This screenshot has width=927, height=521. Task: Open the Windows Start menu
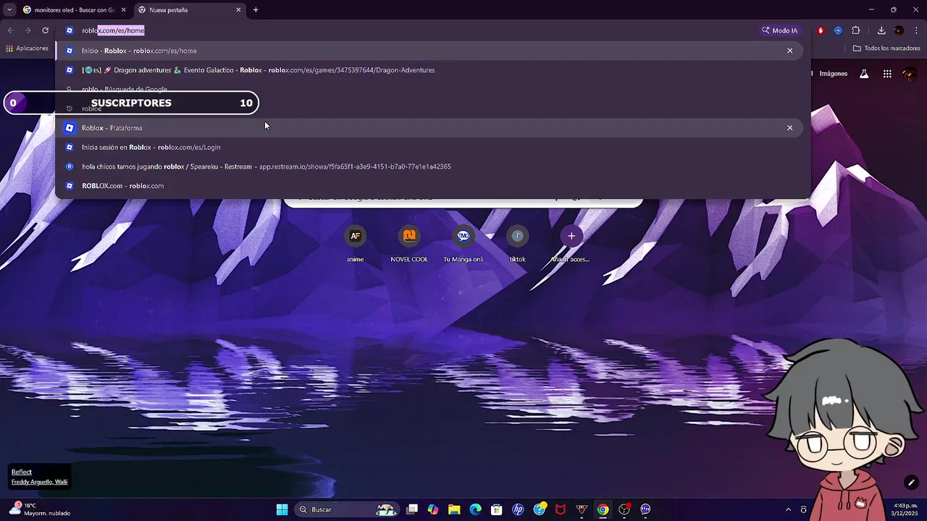click(282, 509)
